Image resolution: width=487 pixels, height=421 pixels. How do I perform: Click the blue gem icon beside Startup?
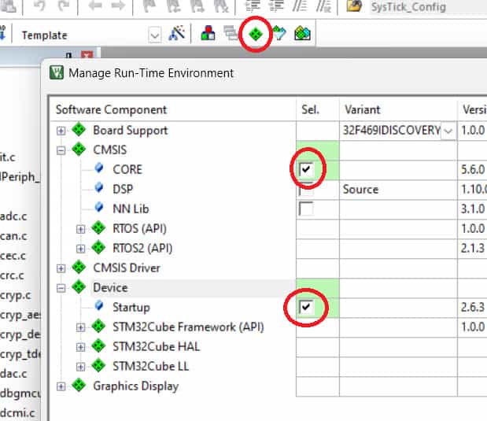[x=99, y=306]
